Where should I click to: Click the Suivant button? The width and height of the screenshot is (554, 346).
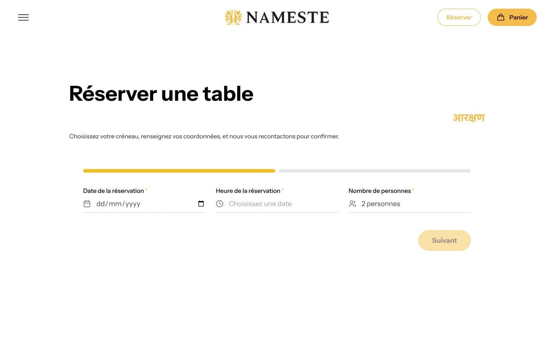[444, 240]
